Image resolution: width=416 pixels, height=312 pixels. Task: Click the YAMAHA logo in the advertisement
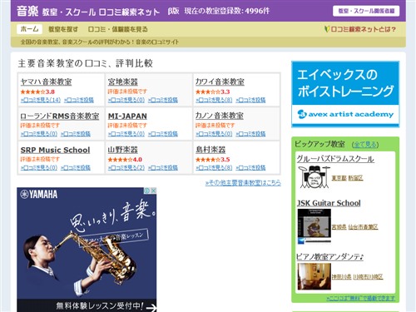tap(39, 194)
